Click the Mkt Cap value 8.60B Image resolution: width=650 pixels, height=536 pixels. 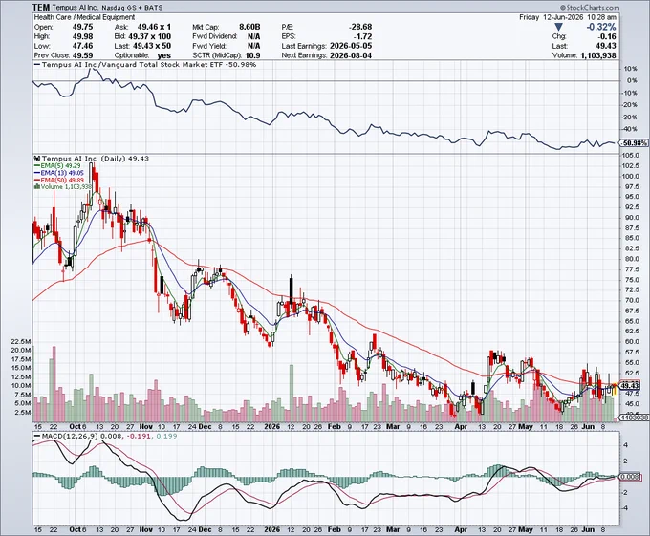(249, 27)
